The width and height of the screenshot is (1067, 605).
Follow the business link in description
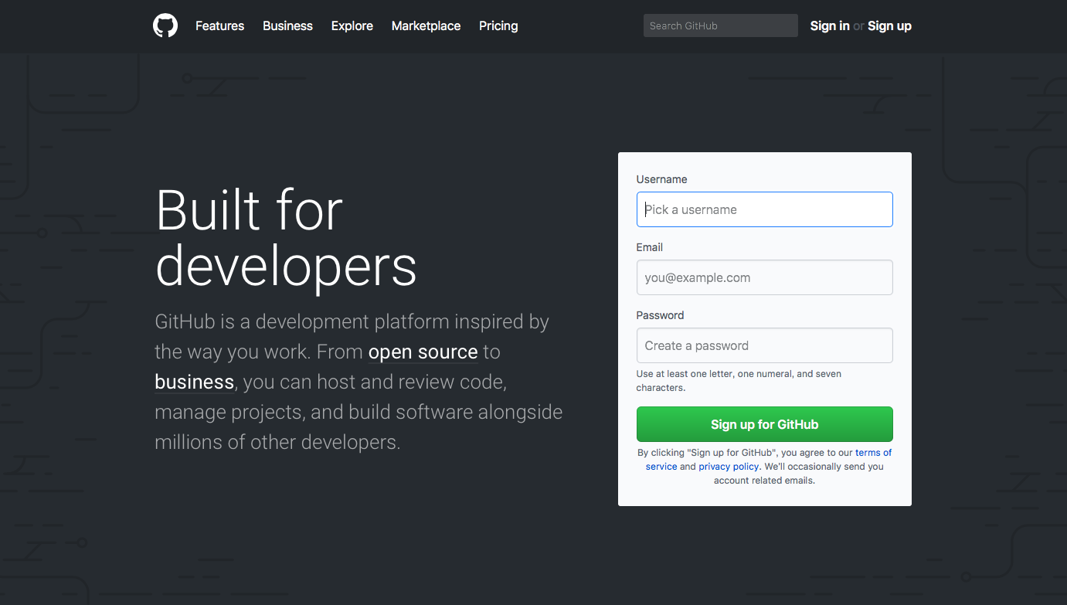(x=194, y=382)
